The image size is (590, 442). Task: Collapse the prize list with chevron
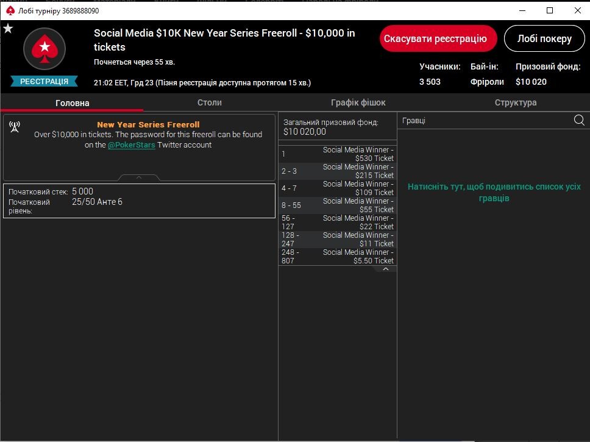385,269
